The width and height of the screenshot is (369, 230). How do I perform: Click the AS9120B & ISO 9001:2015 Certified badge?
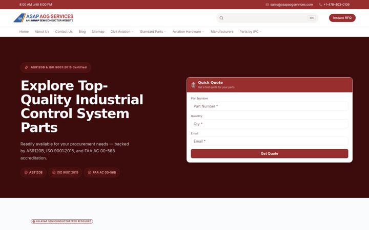(56, 67)
